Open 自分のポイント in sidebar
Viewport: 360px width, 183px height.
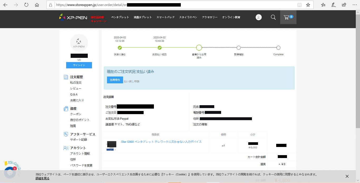[x=80, y=120]
